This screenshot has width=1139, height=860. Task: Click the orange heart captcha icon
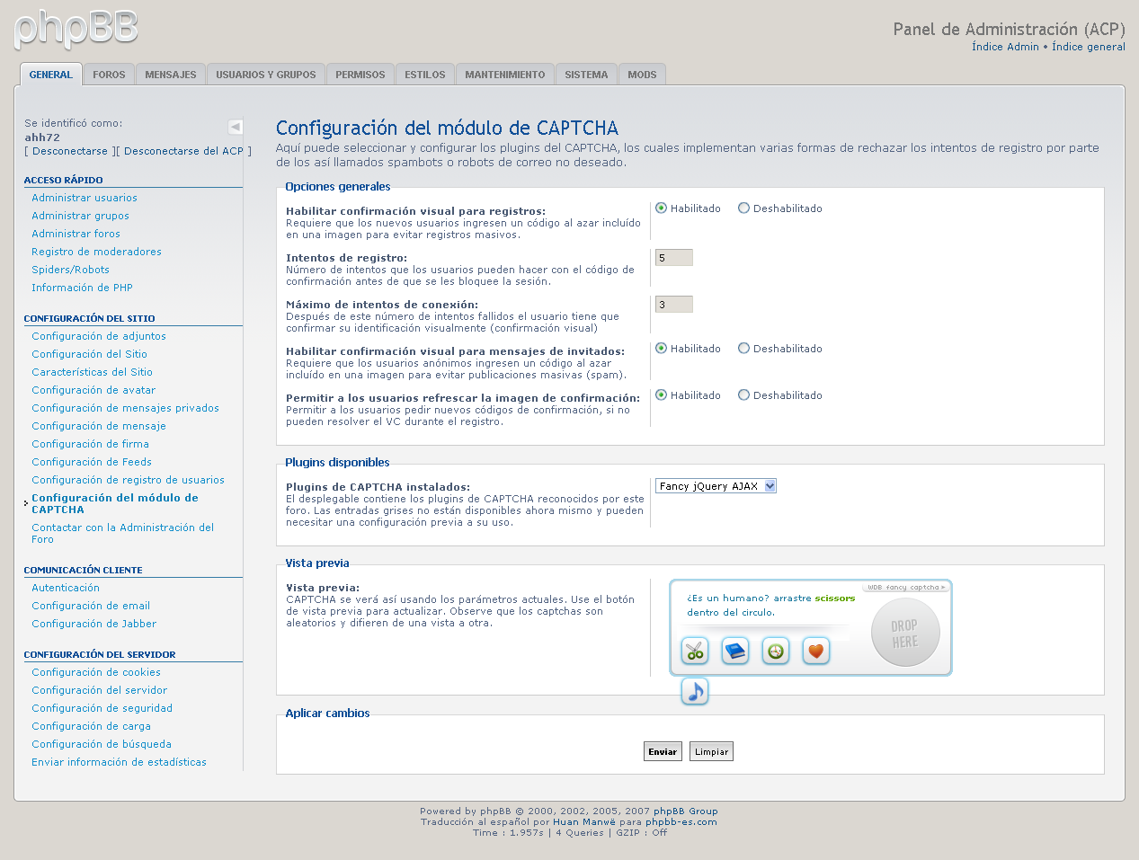tap(815, 651)
